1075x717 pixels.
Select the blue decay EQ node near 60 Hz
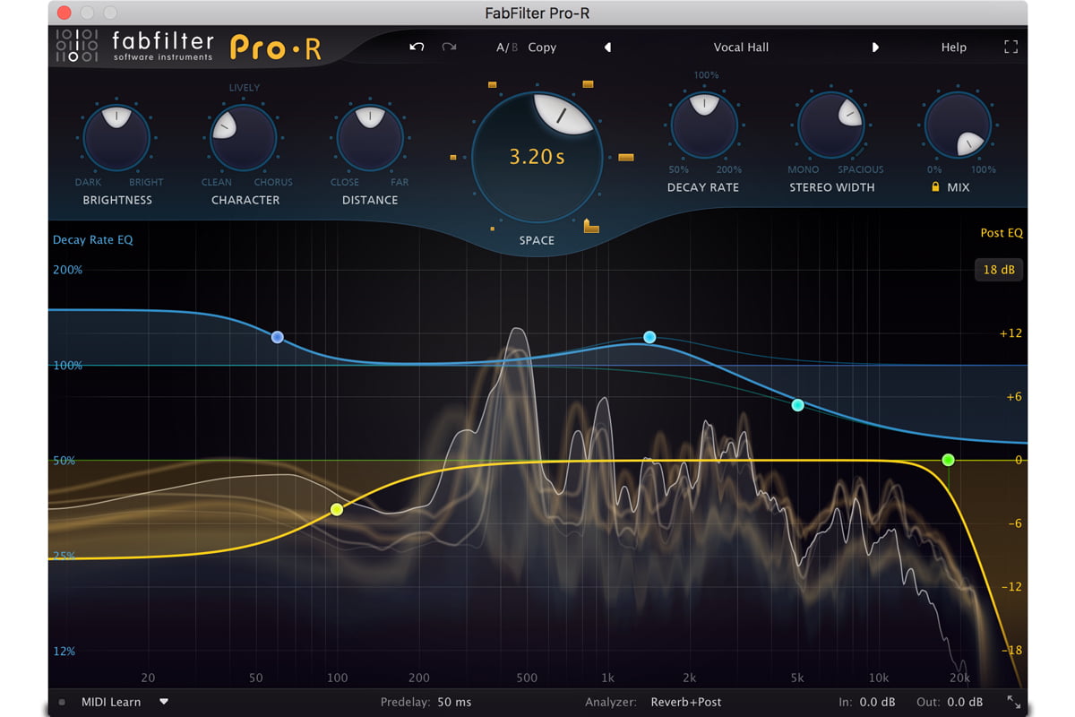278,337
